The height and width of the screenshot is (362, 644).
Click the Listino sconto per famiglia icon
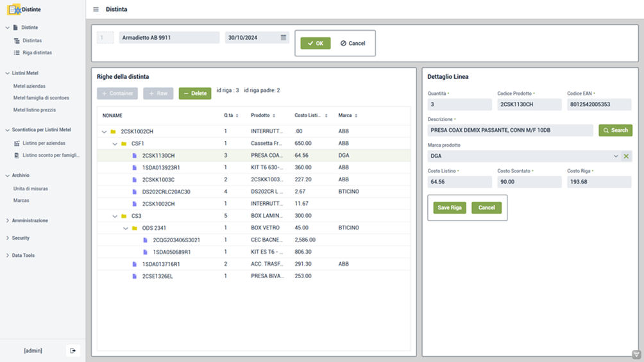17,155
